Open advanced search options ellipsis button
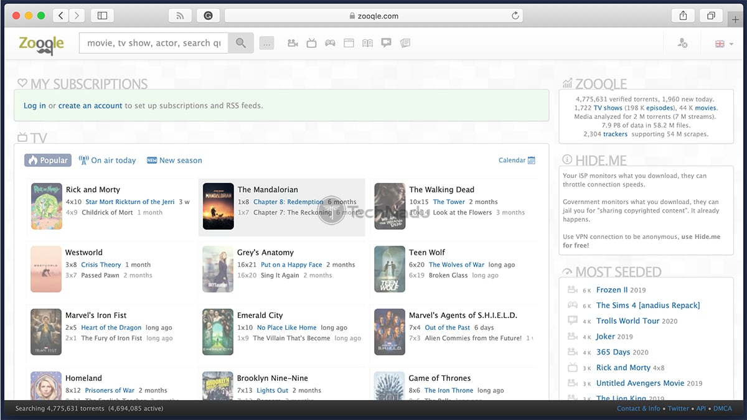Viewport: 747px width, 420px height. [267, 44]
